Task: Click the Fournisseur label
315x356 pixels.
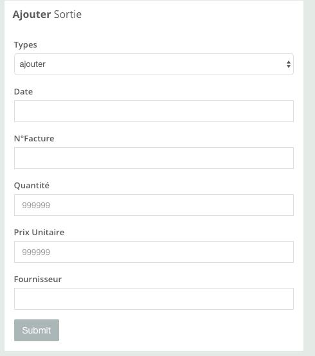Action: (x=38, y=280)
